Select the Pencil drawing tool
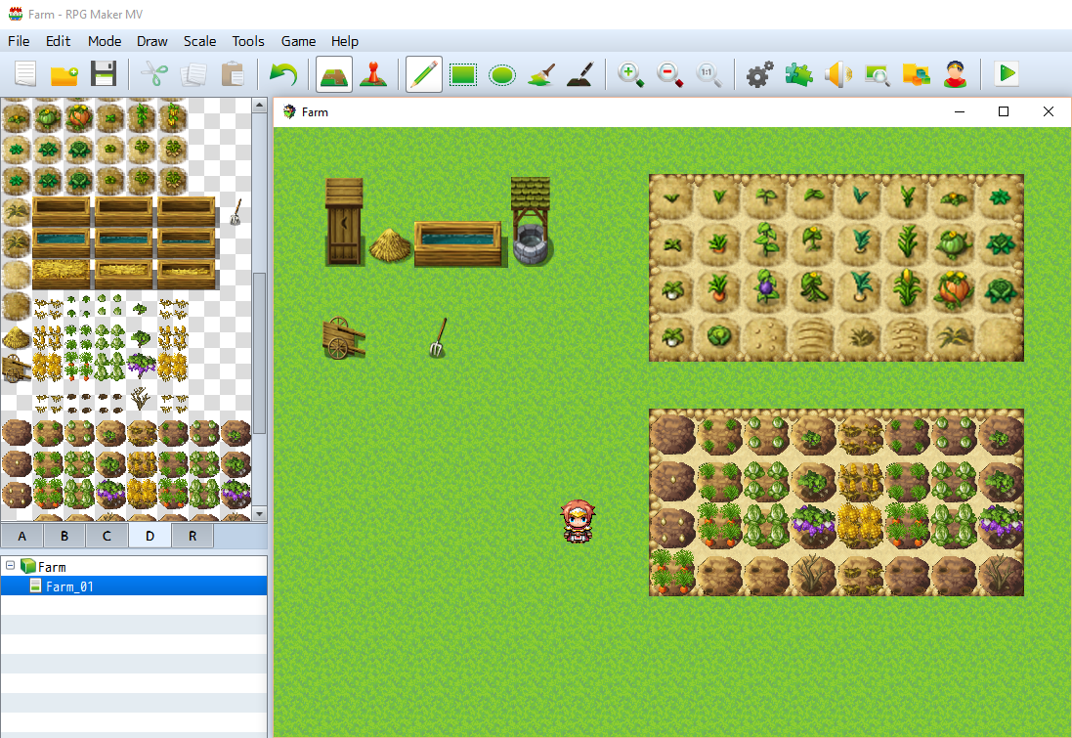The image size is (1072, 738). coord(424,74)
